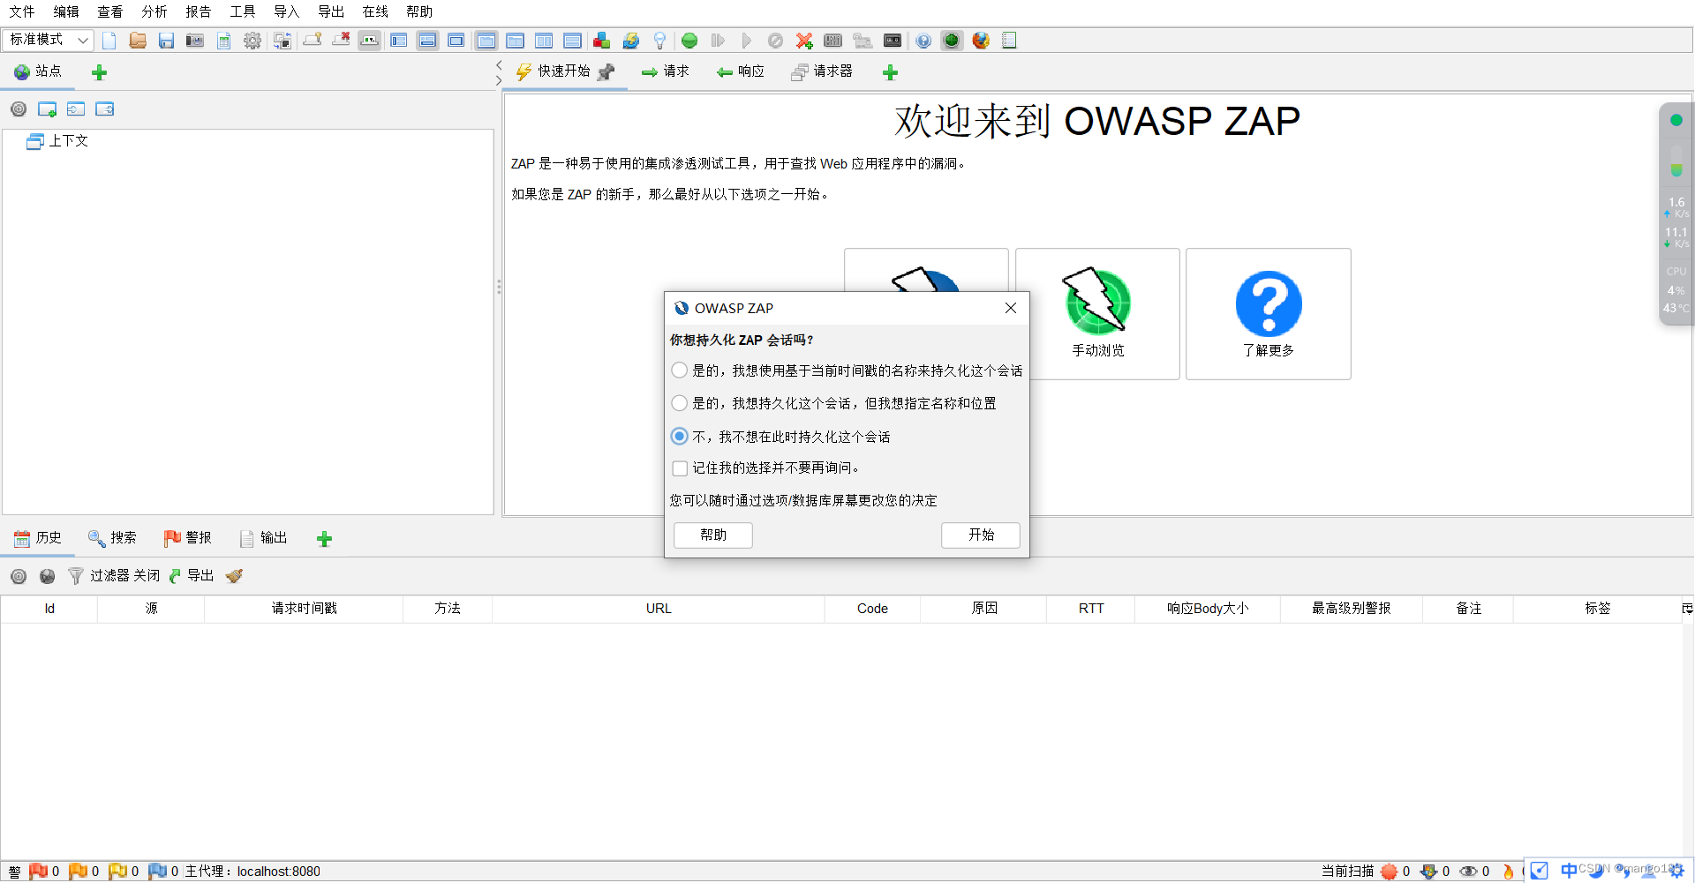
Task: Select 不 do not persist session radio
Action: coord(680,437)
